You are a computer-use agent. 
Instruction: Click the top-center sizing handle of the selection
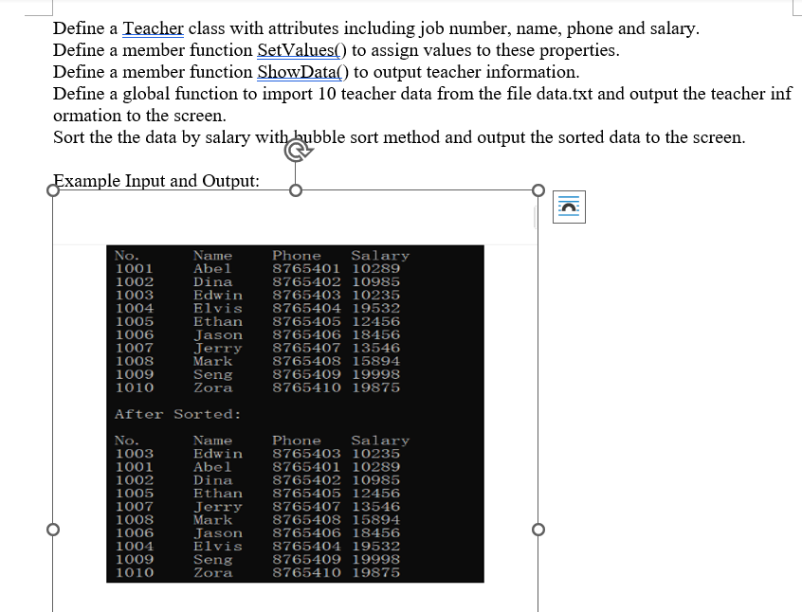pyautogui.click(x=297, y=189)
